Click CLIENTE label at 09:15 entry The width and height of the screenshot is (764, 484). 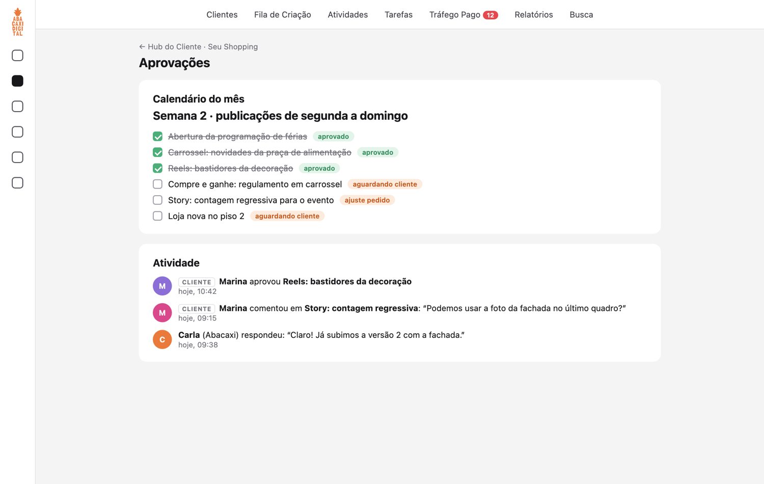click(197, 309)
